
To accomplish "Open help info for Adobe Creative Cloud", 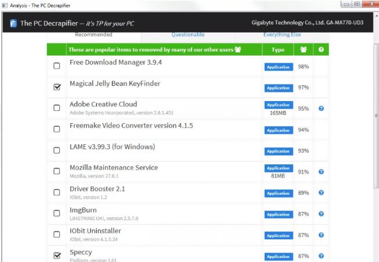I will click(321, 109).
